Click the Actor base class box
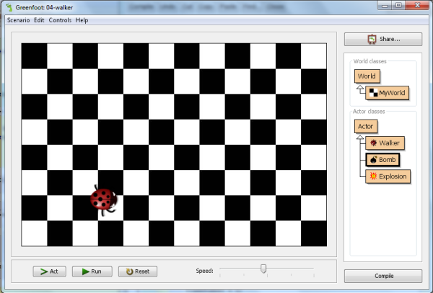This screenshot has height=293, width=433. [x=366, y=127]
